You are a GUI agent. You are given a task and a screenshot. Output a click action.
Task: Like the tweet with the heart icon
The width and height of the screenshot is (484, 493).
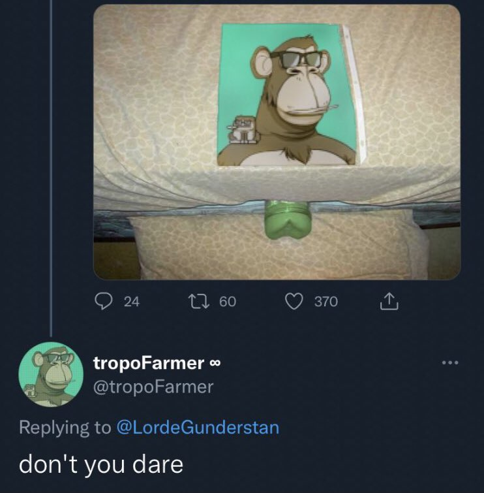(295, 300)
